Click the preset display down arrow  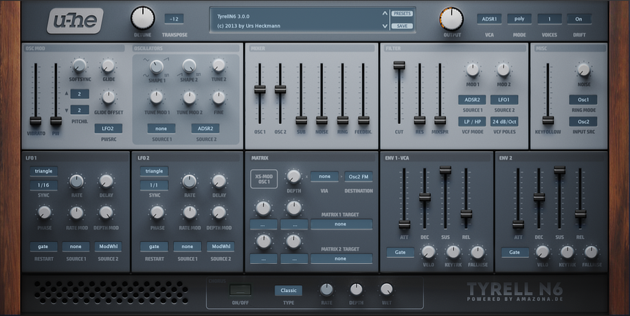385,26
